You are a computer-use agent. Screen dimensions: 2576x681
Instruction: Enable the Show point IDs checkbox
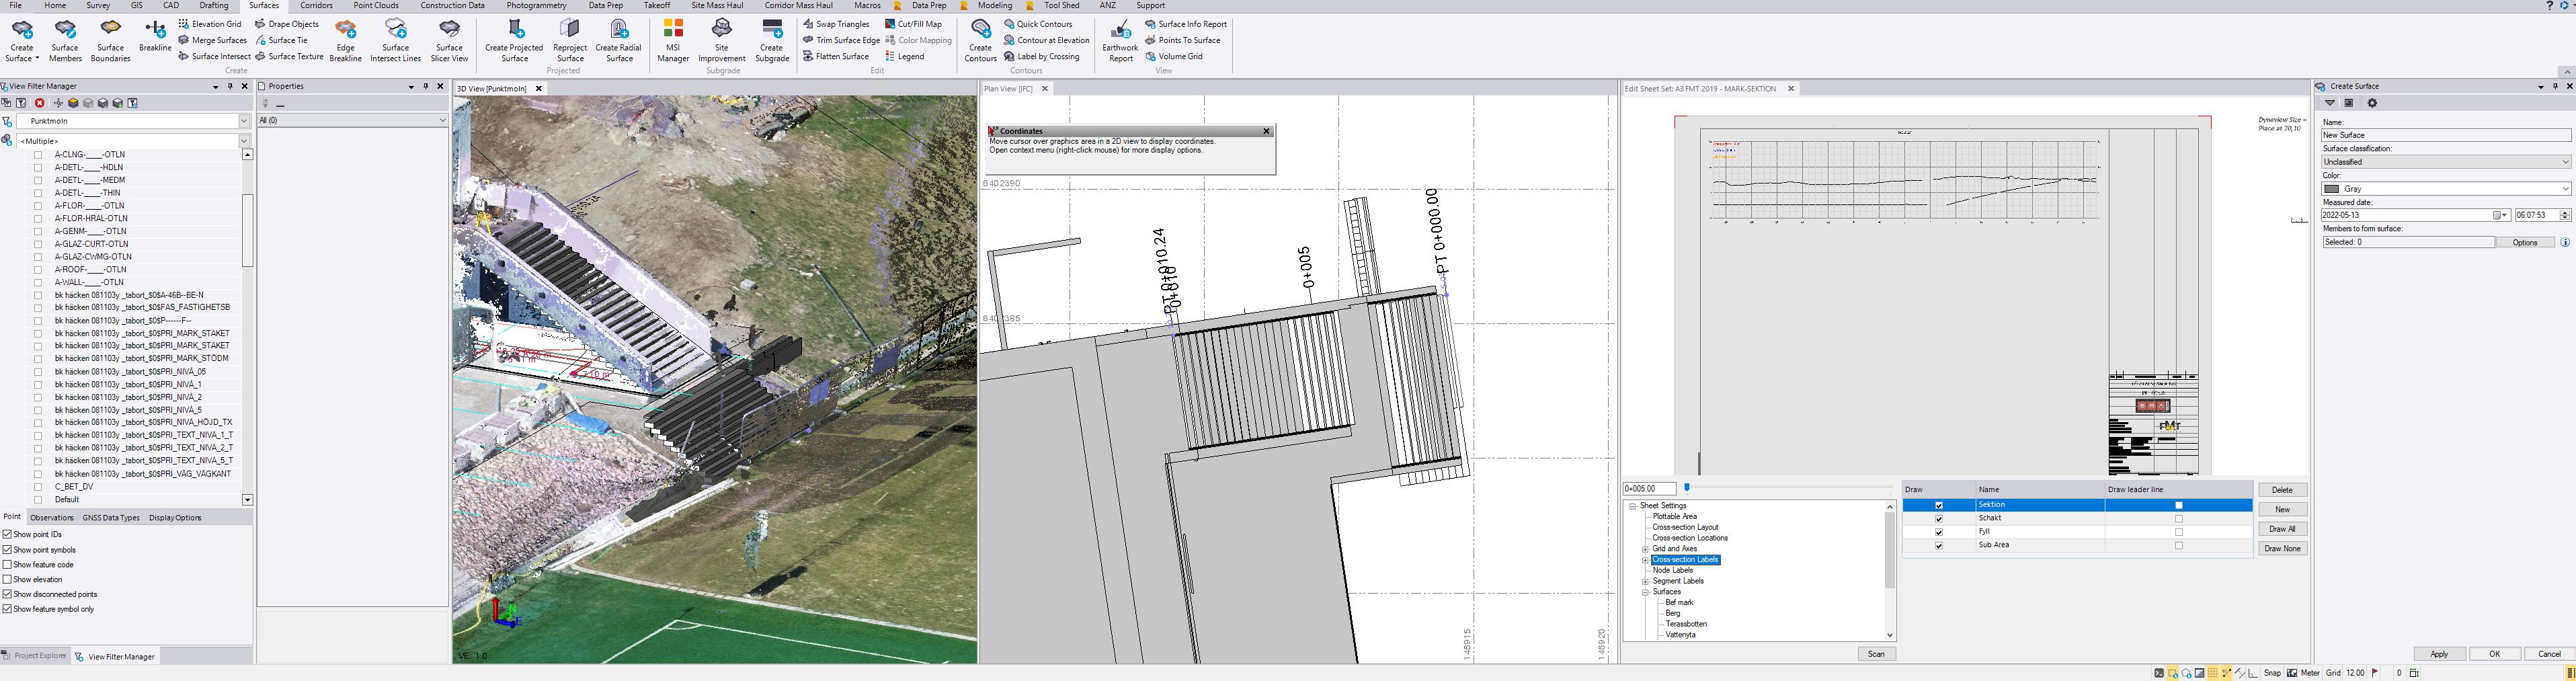pos(7,534)
